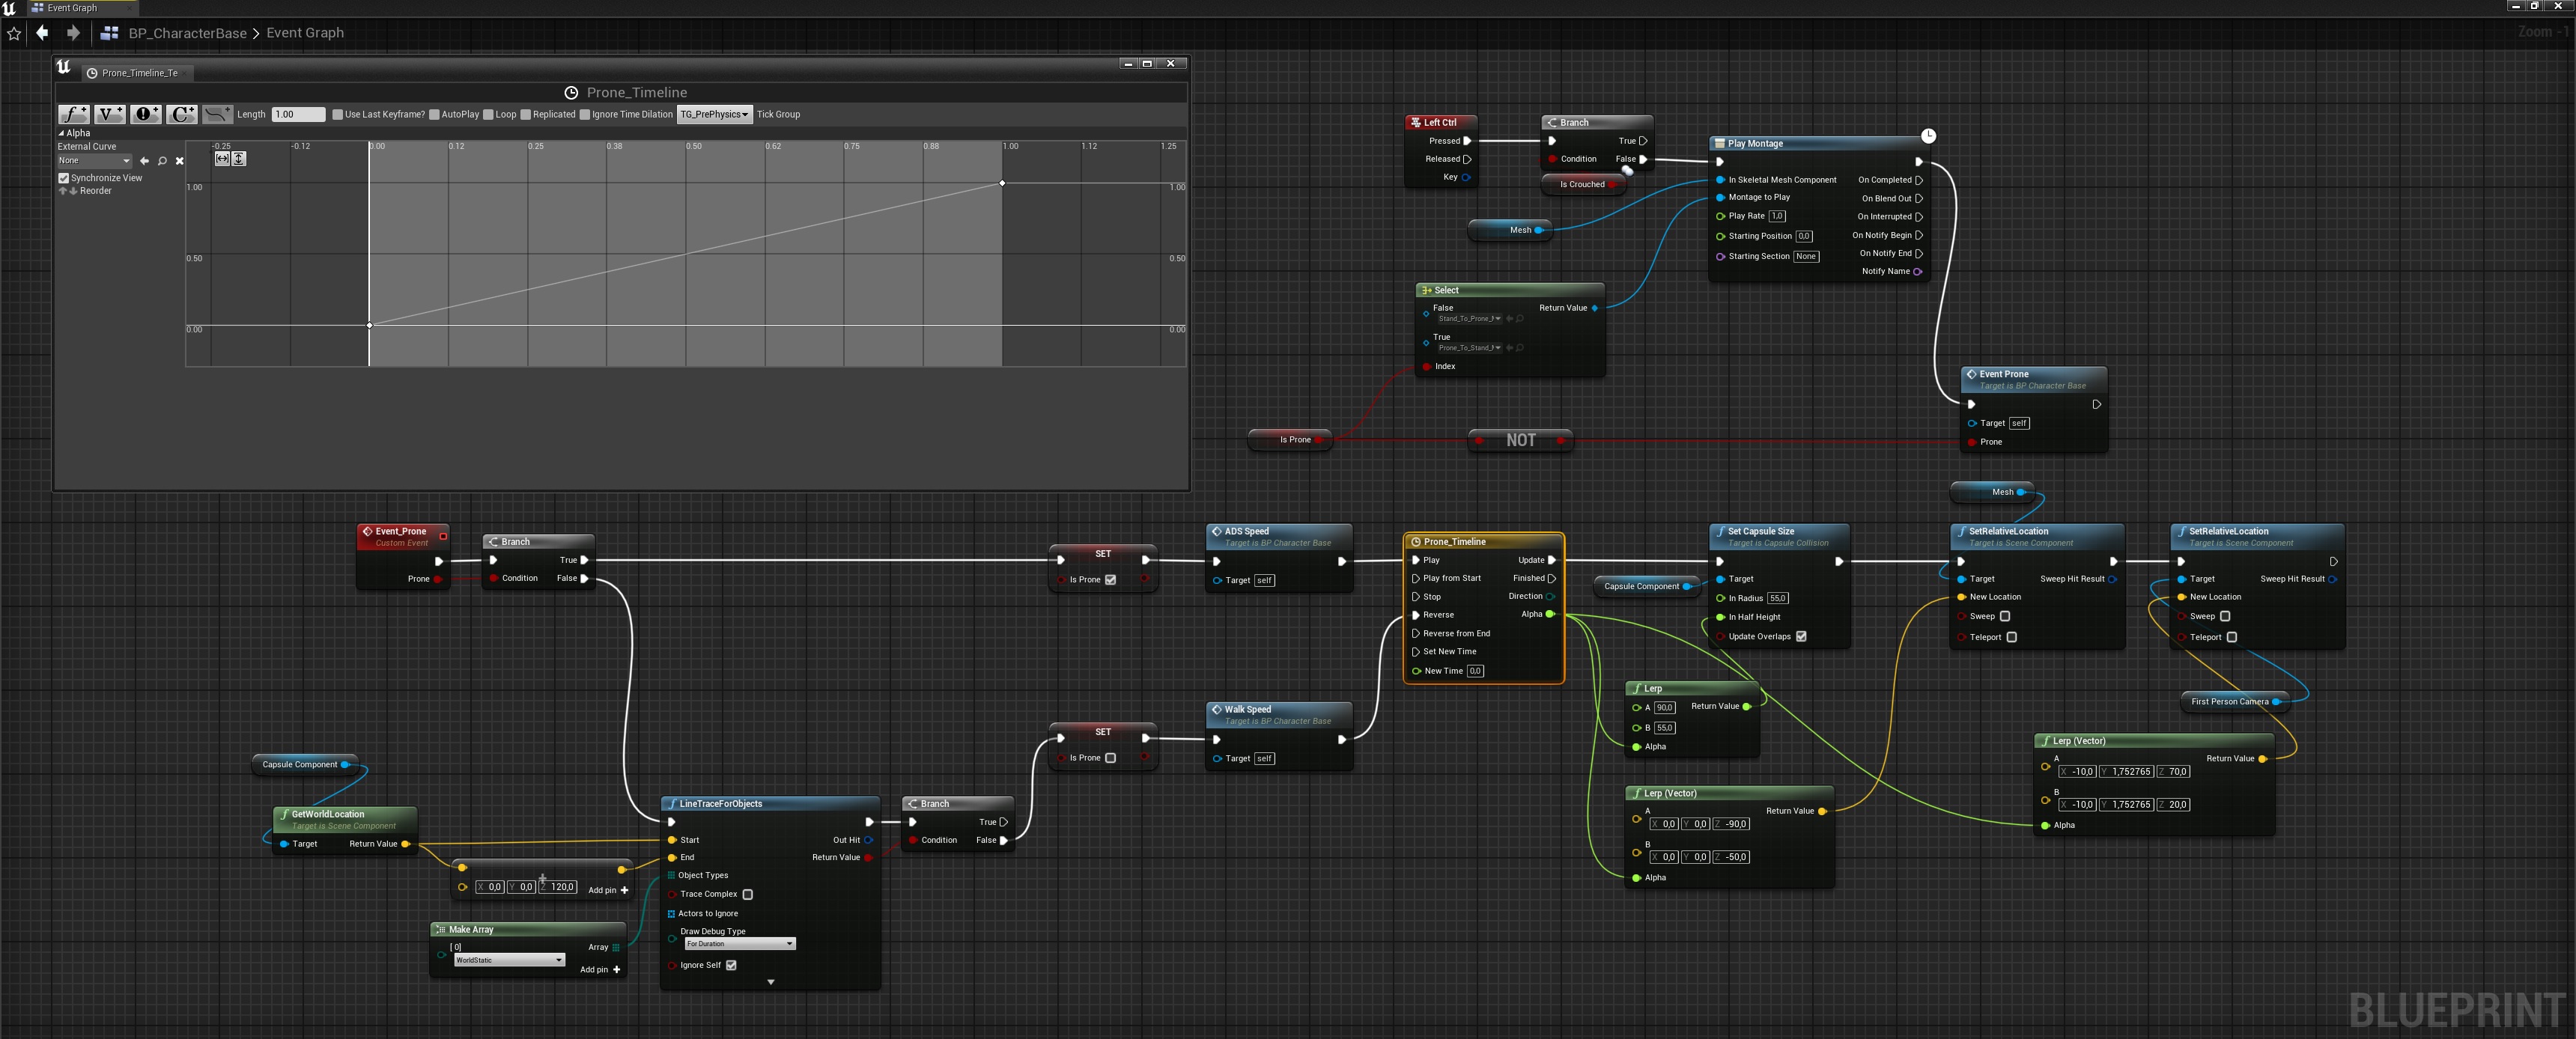
Task: Click the timeline Length input field
Action: (x=298, y=114)
